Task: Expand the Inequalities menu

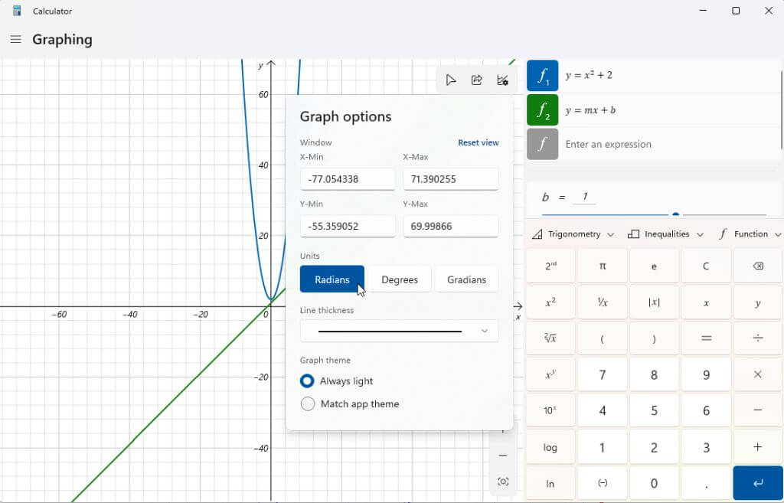Action: point(666,234)
